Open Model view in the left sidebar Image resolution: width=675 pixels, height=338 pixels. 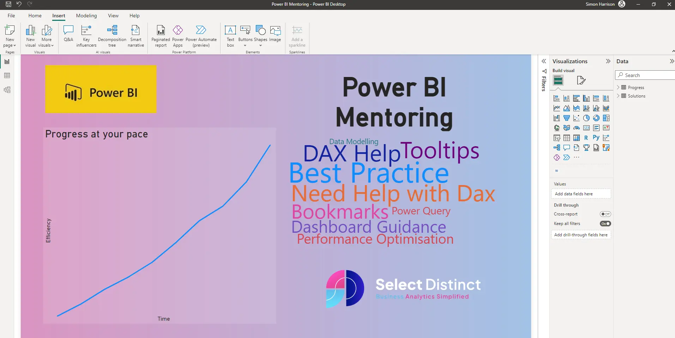pos(7,89)
